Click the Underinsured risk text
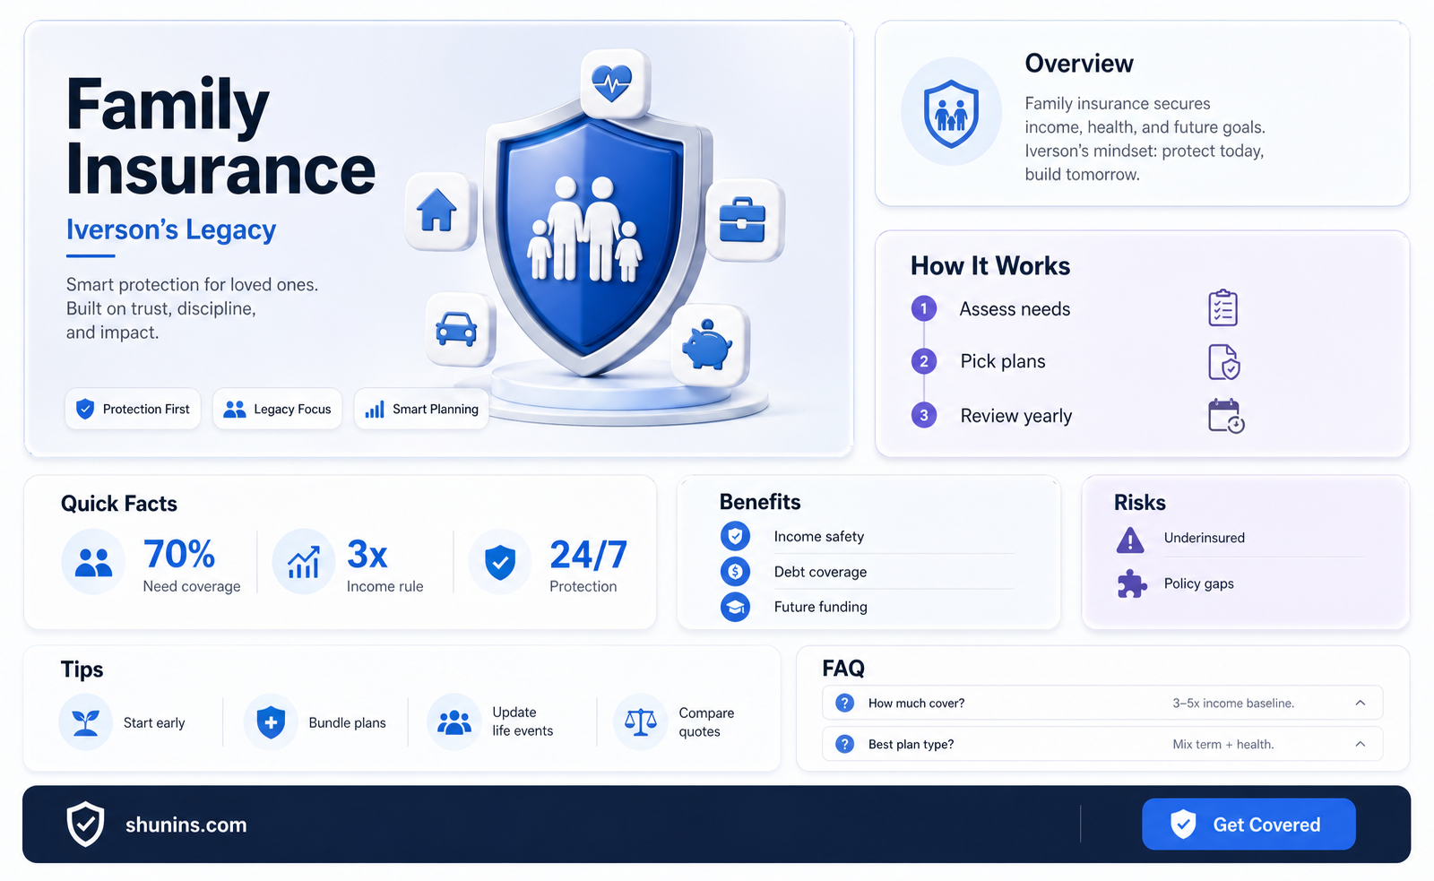Viewport: 1434px width, 881px height. point(1205,538)
